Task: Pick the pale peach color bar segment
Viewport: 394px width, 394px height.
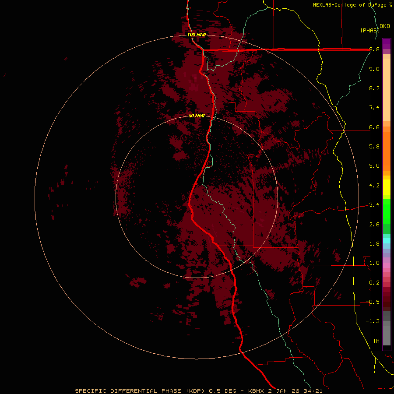Action: click(387, 90)
